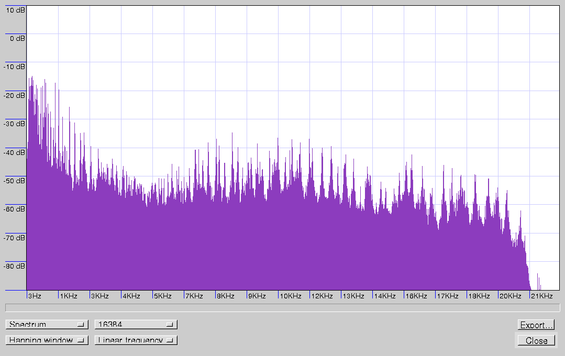Click the 21KHz frequency axis label

(541, 296)
